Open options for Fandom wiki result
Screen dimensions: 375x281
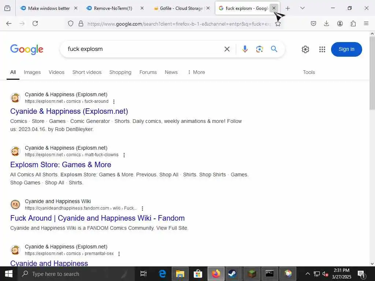tap(142, 209)
